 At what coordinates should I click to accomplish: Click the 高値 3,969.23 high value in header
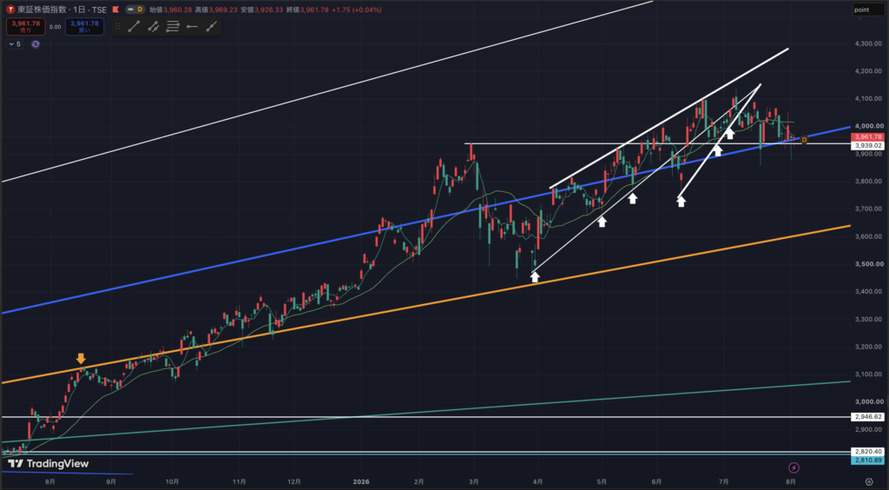pos(216,10)
